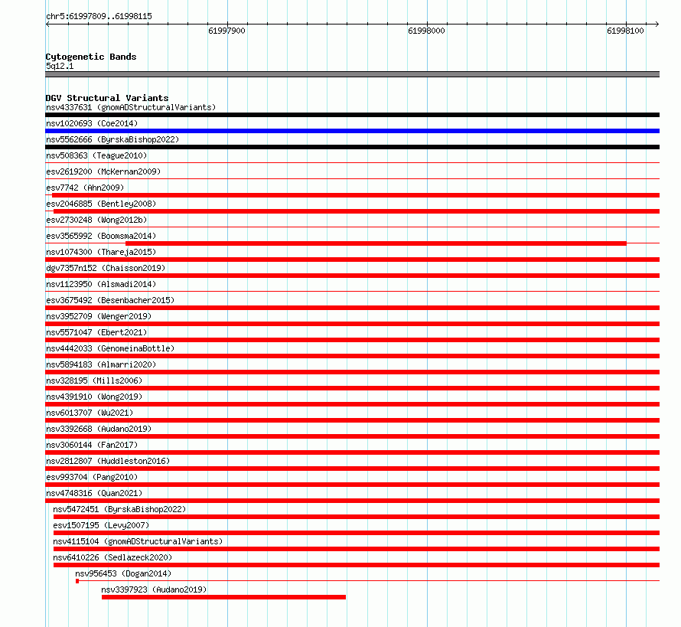Click the red bar for nsv2812807
The width and height of the screenshot is (681, 627).
click(x=352, y=469)
